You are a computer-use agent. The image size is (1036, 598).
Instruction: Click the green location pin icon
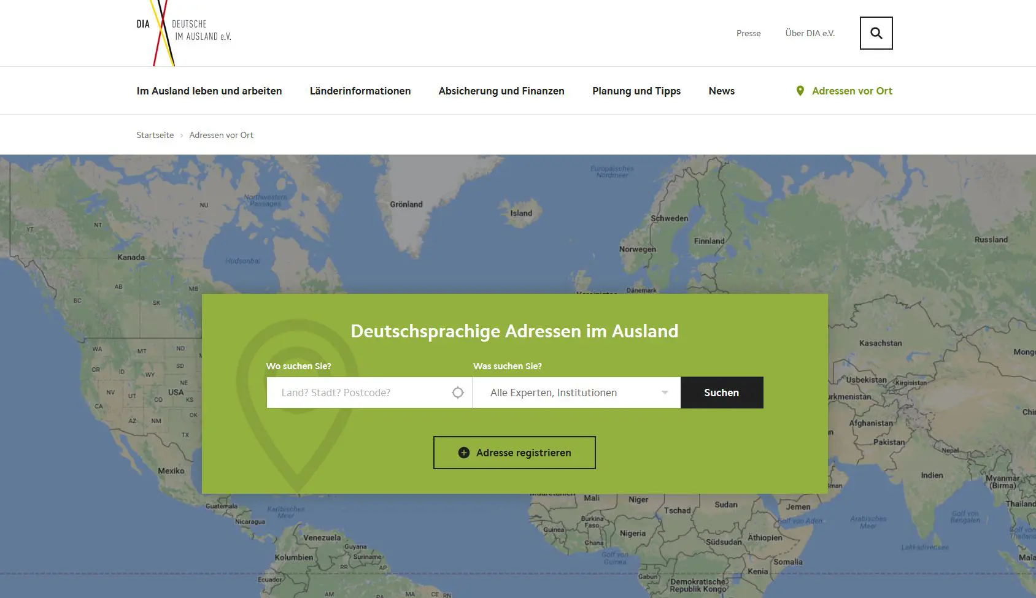800,91
